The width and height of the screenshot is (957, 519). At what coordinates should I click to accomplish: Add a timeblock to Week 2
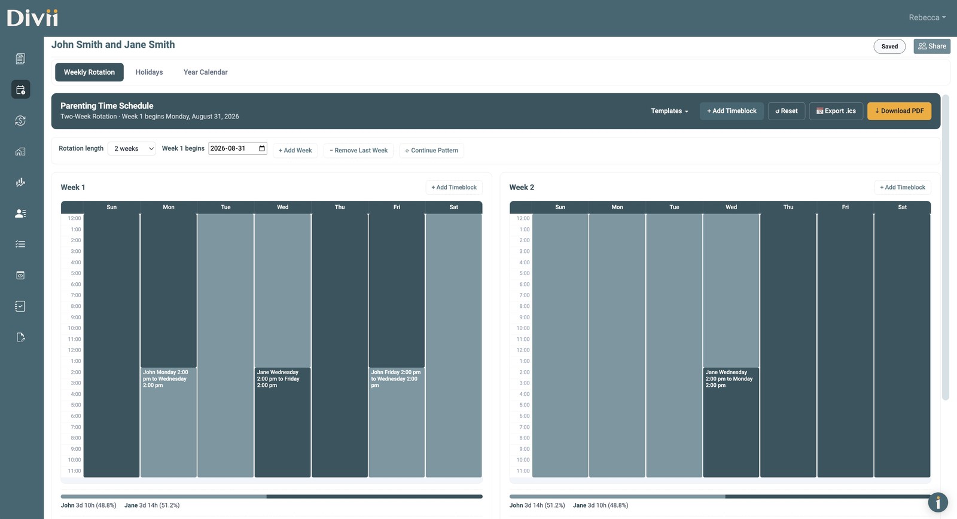(x=903, y=188)
